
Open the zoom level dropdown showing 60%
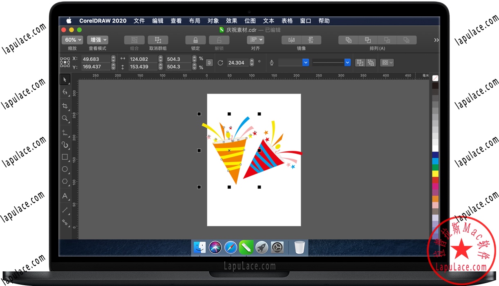tap(72, 40)
